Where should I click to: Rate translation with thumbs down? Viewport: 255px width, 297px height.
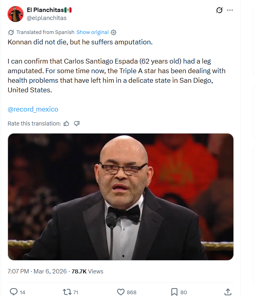coord(77,124)
